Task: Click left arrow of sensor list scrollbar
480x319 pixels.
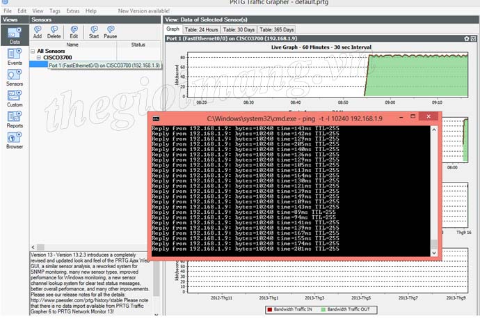Action: (33, 247)
